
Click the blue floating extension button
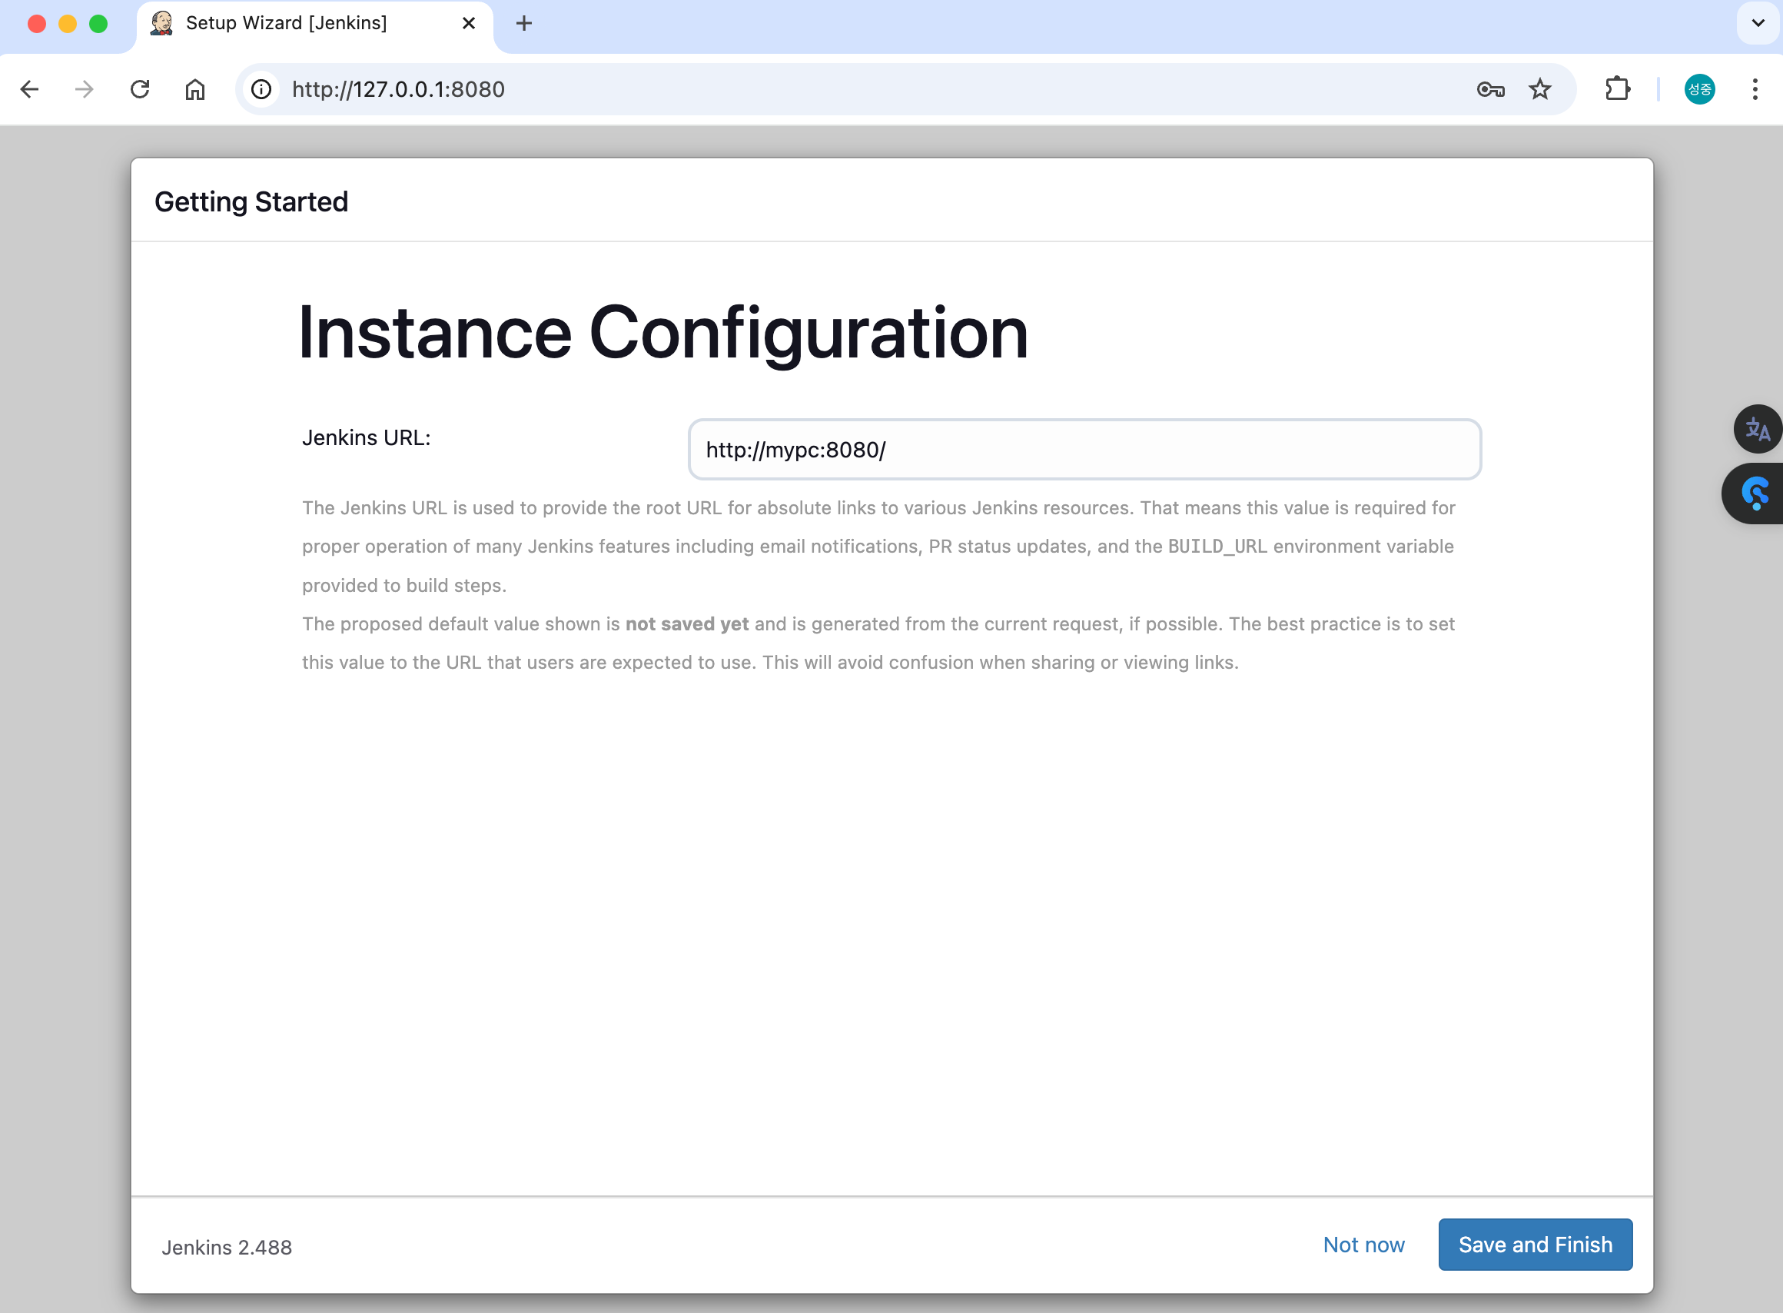1755,494
